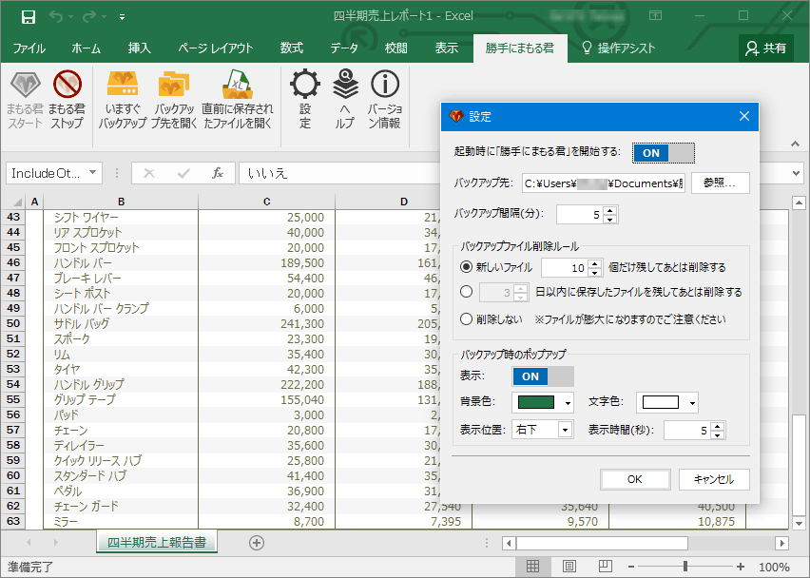Switch to Normal view in the status bar
Viewport: 810px width, 578px height.
[x=532, y=567]
